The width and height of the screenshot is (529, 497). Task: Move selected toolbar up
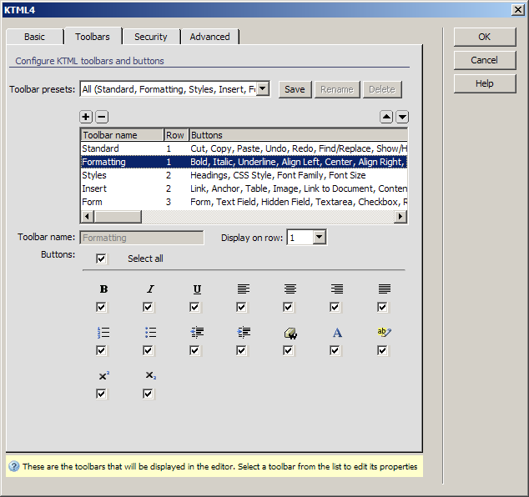click(386, 117)
